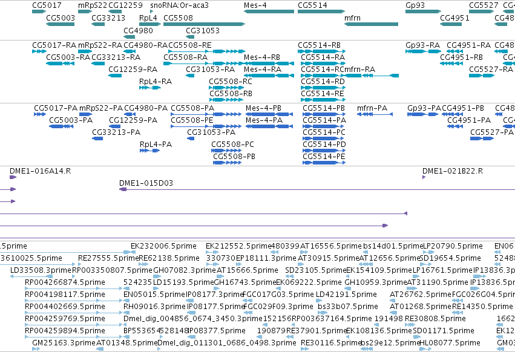The height and width of the screenshot is (352, 515).
Task: Select protein feature CG5514-PE
Action: click(324, 163)
